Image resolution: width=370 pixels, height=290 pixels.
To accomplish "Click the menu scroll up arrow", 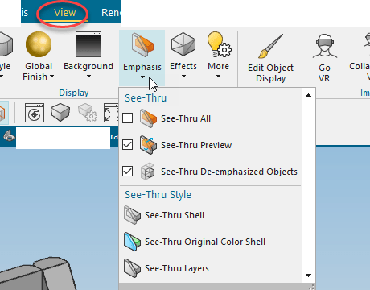I will click(308, 95).
